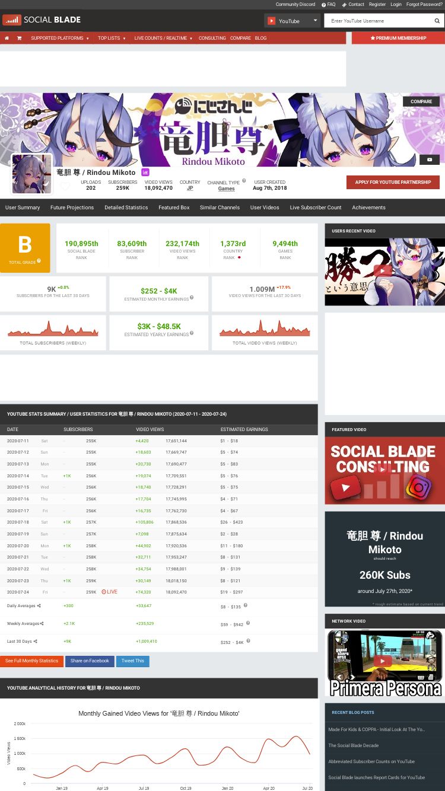Image resolution: width=445 pixels, height=791 pixels.
Task: Open the home icon in red navbar
Action: [x=7, y=38]
